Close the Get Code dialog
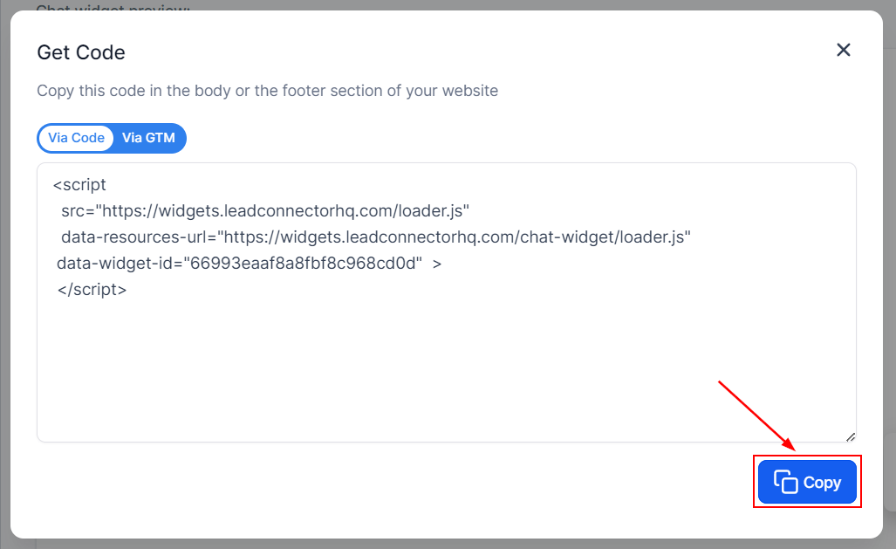The width and height of the screenshot is (896, 549). (843, 50)
